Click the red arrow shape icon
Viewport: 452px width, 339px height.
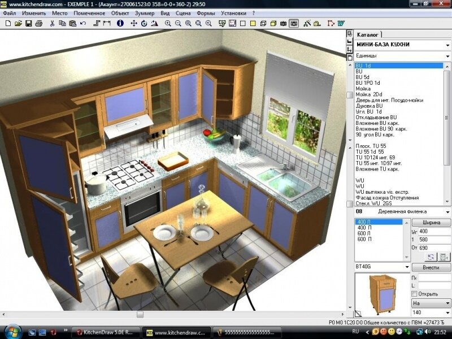click(x=331, y=24)
